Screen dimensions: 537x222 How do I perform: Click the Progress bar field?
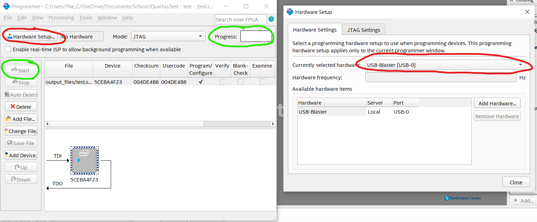tap(256, 36)
